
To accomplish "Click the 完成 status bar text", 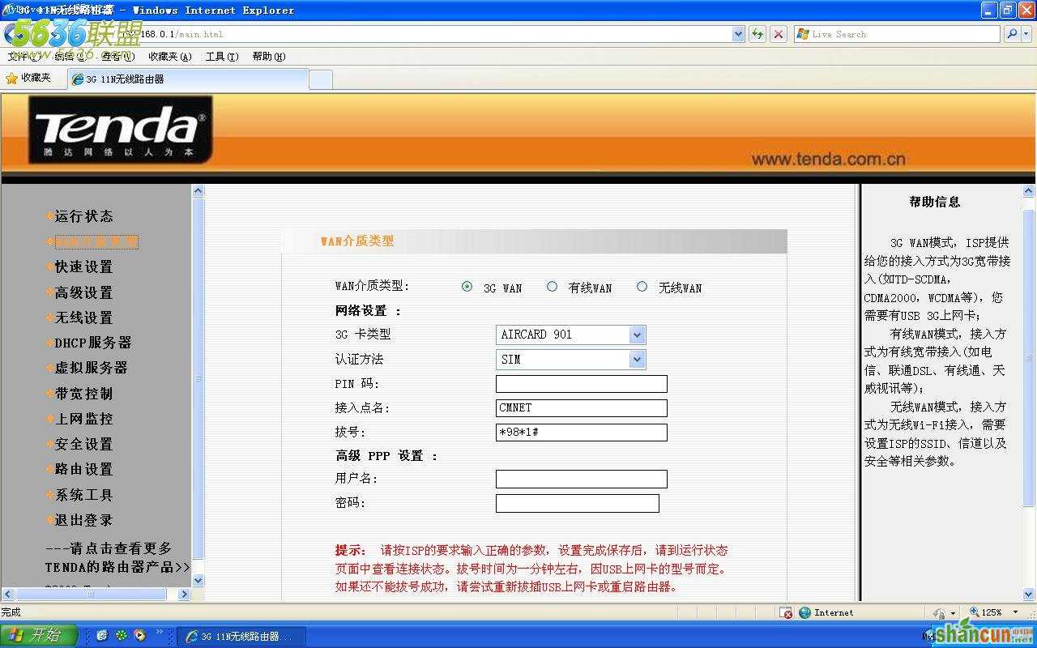I will click(11, 613).
